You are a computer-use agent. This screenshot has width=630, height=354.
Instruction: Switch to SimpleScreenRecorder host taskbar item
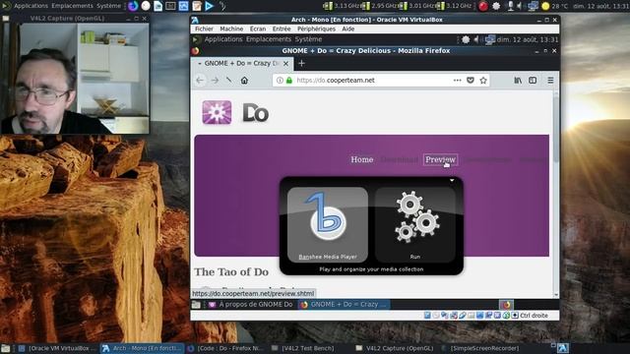tap(480, 348)
